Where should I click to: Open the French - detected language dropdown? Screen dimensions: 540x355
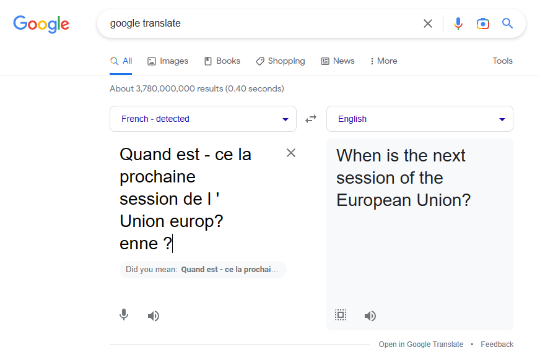(203, 119)
